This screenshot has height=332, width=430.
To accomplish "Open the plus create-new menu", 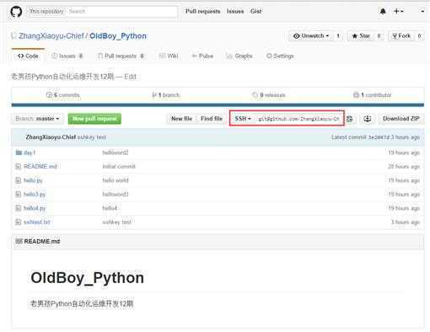I will click(x=399, y=12).
